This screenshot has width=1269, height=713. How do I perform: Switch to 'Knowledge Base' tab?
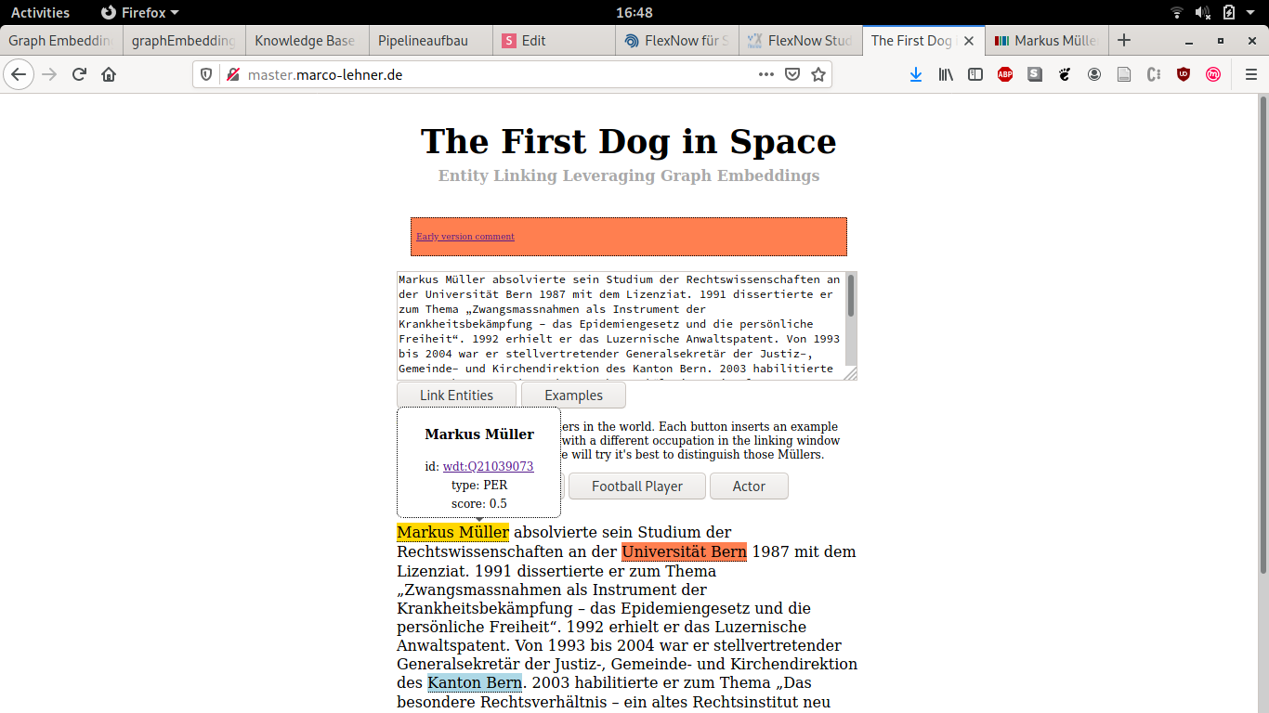[x=307, y=41]
